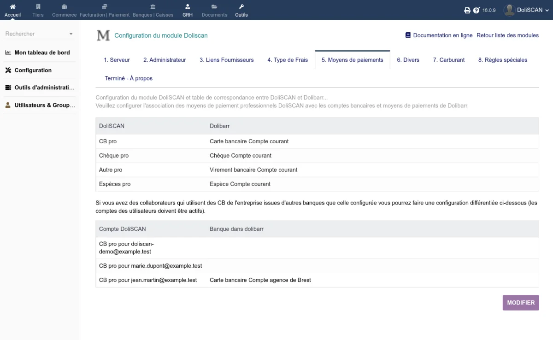553x340 pixels.
Task: Click the user icon beside Utilisateurs & Groupes
Action: click(x=8, y=105)
